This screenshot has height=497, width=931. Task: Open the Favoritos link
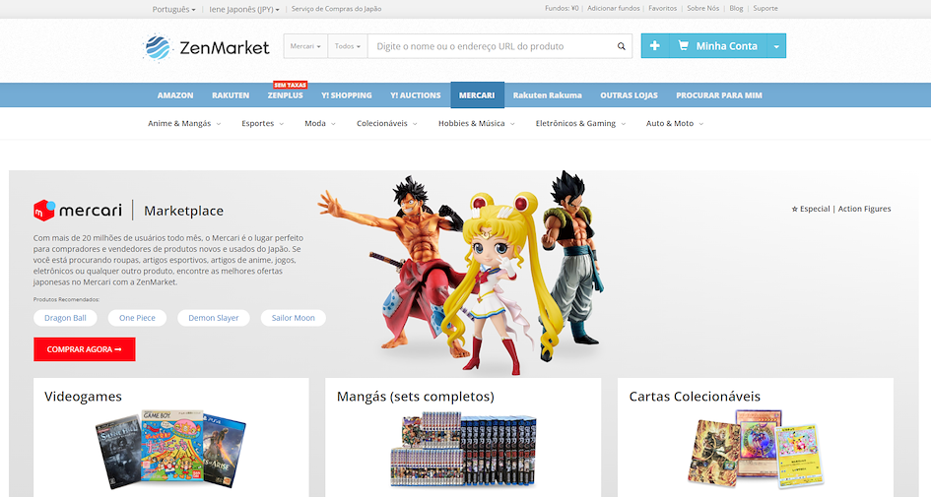663,8
